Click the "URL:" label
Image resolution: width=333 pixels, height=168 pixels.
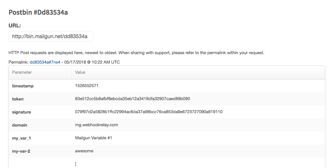(x=15, y=25)
